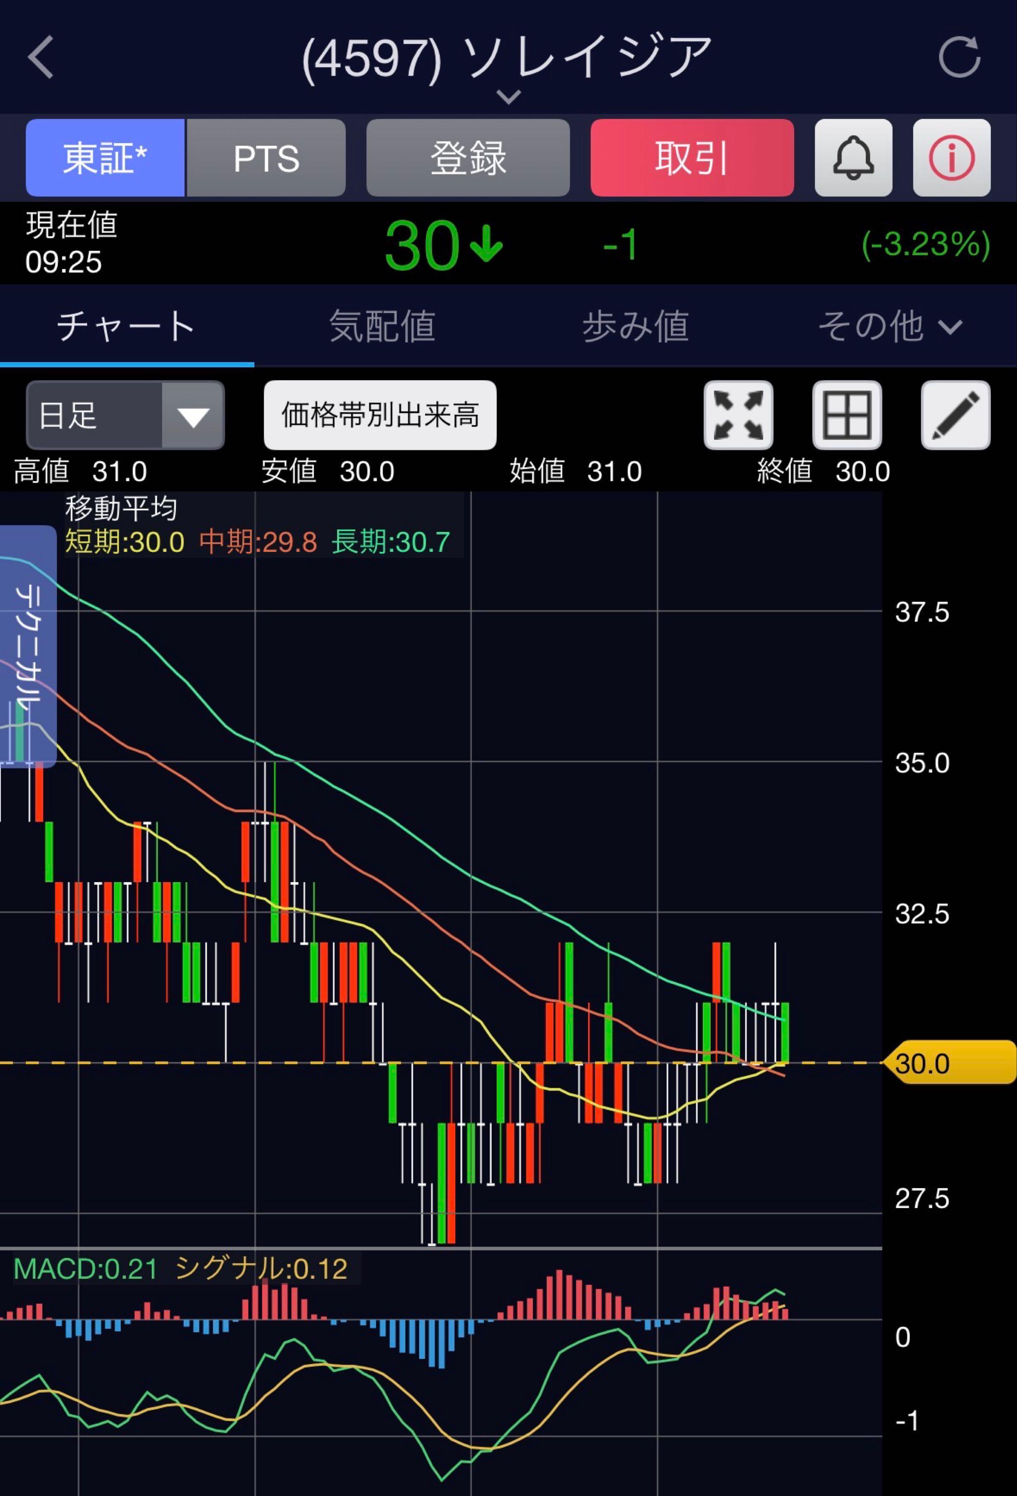Select the pencil drawing tool

(955, 415)
